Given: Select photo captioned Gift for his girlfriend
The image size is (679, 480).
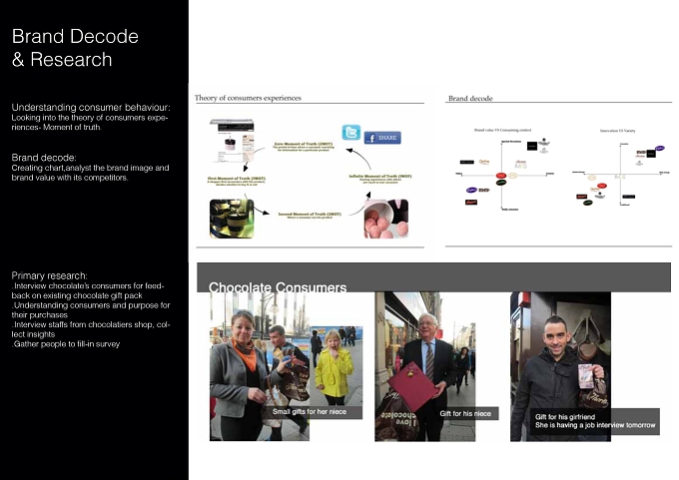Looking at the screenshot, I should 560,366.
